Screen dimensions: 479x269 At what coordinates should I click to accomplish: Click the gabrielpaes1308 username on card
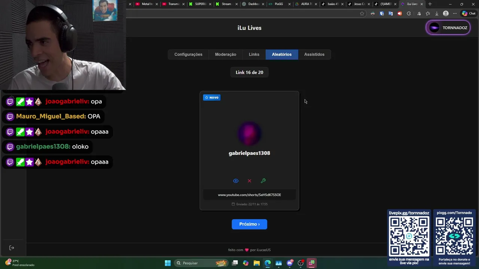tap(250, 153)
